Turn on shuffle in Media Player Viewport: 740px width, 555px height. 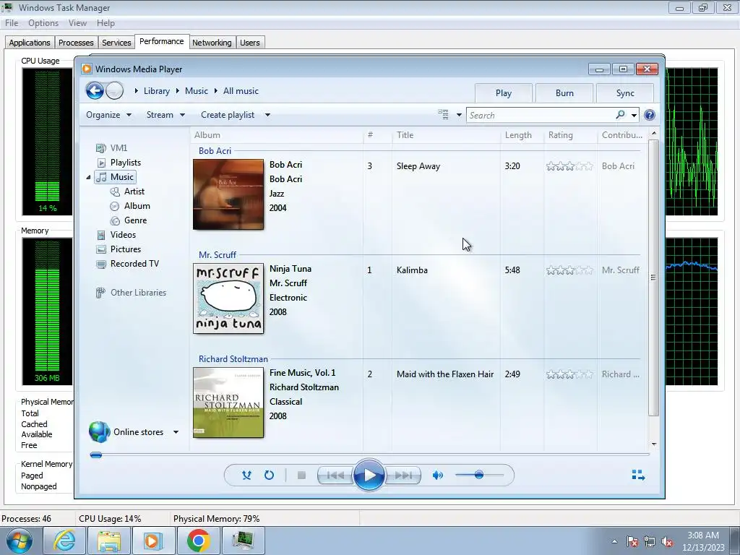tap(246, 476)
